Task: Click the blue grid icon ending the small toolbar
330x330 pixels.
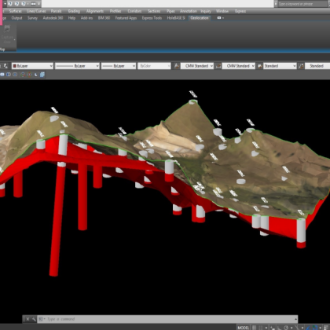Action: tap(42, 75)
